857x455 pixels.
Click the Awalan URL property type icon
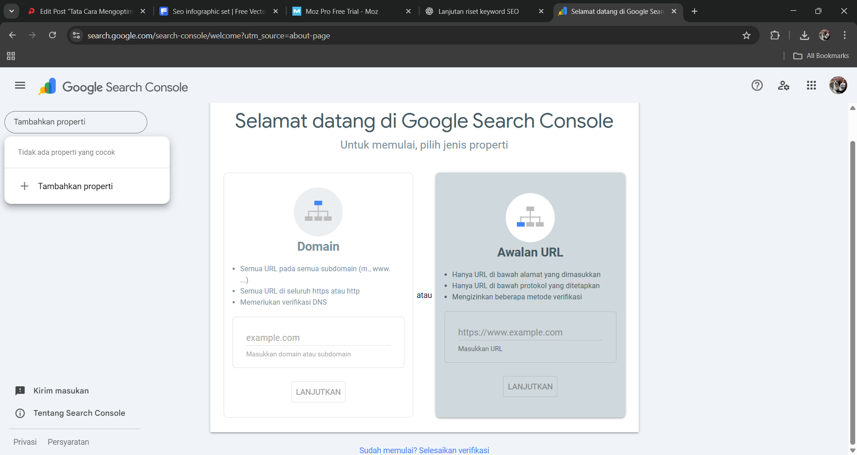coord(530,218)
